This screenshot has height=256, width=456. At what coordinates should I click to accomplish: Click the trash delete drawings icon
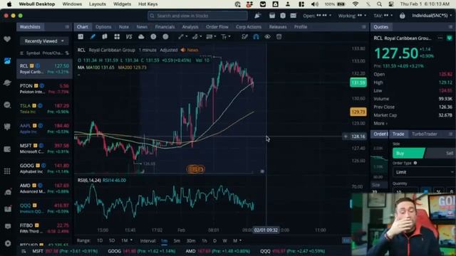pos(279,37)
